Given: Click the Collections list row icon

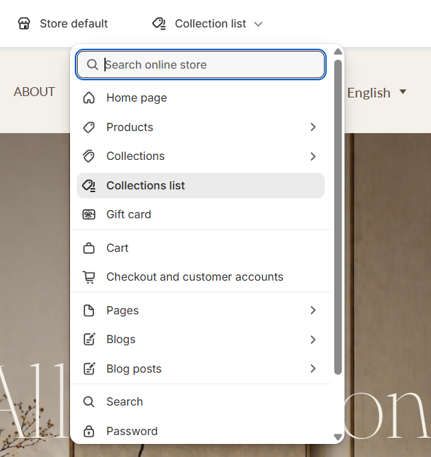Looking at the screenshot, I should point(89,186).
